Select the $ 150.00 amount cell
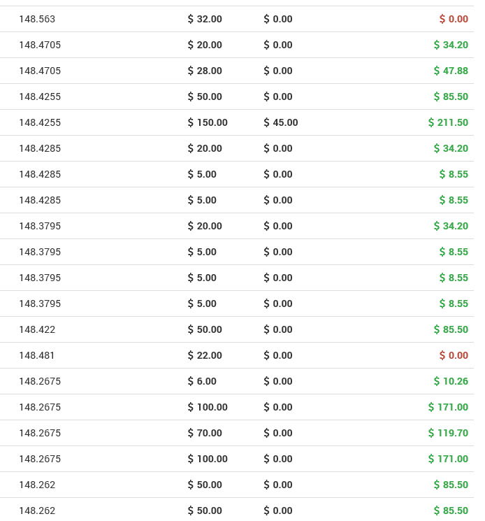Screen dimensions: 485x521 point(208,122)
